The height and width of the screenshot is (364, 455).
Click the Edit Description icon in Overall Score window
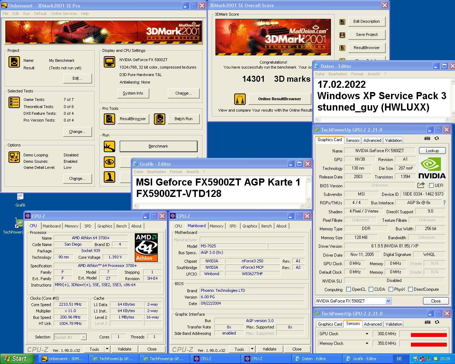pyautogui.click(x=342, y=22)
